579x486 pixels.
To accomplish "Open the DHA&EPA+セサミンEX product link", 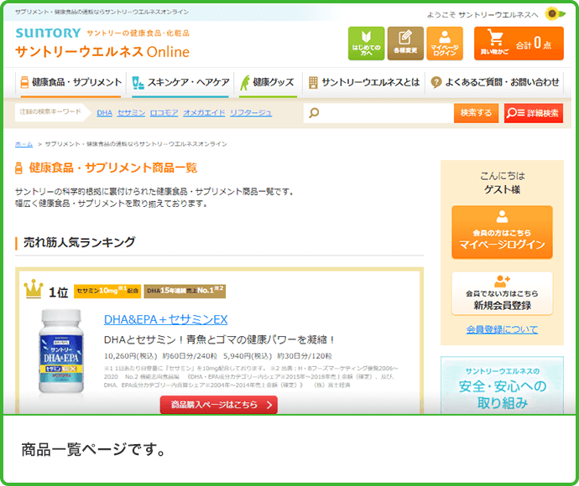I will point(166,319).
